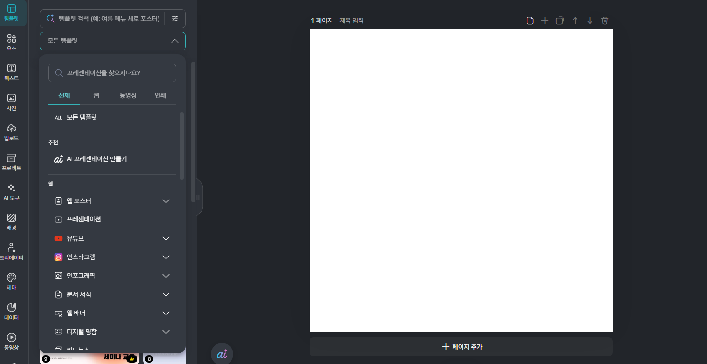707x364 pixels.
Task: Delete the page with trash icon
Action: [x=605, y=21]
